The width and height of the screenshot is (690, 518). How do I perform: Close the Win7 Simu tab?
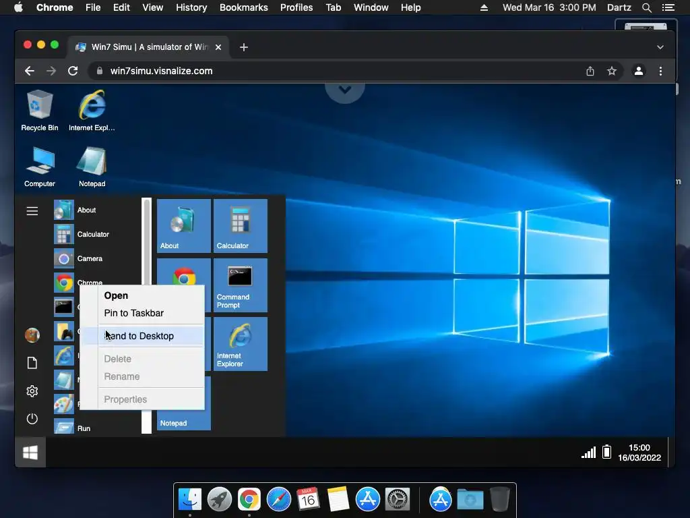tap(218, 47)
